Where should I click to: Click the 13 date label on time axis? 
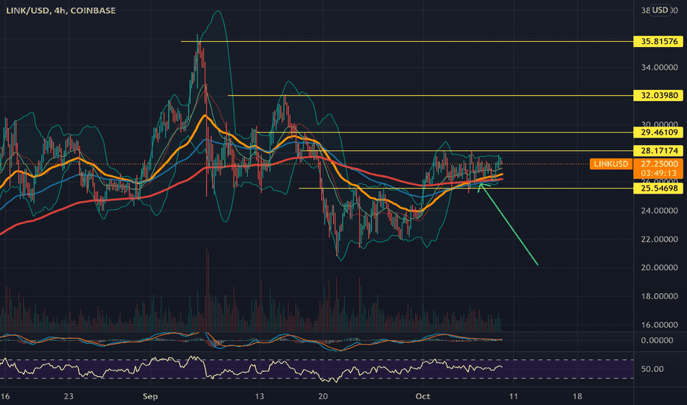(x=259, y=396)
